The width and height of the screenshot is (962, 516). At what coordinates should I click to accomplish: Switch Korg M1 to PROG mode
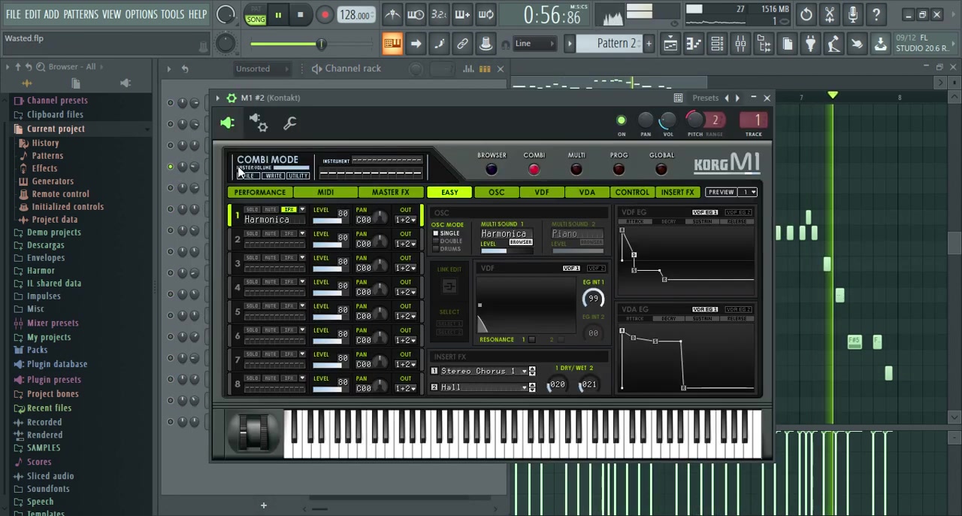tap(619, 169)
